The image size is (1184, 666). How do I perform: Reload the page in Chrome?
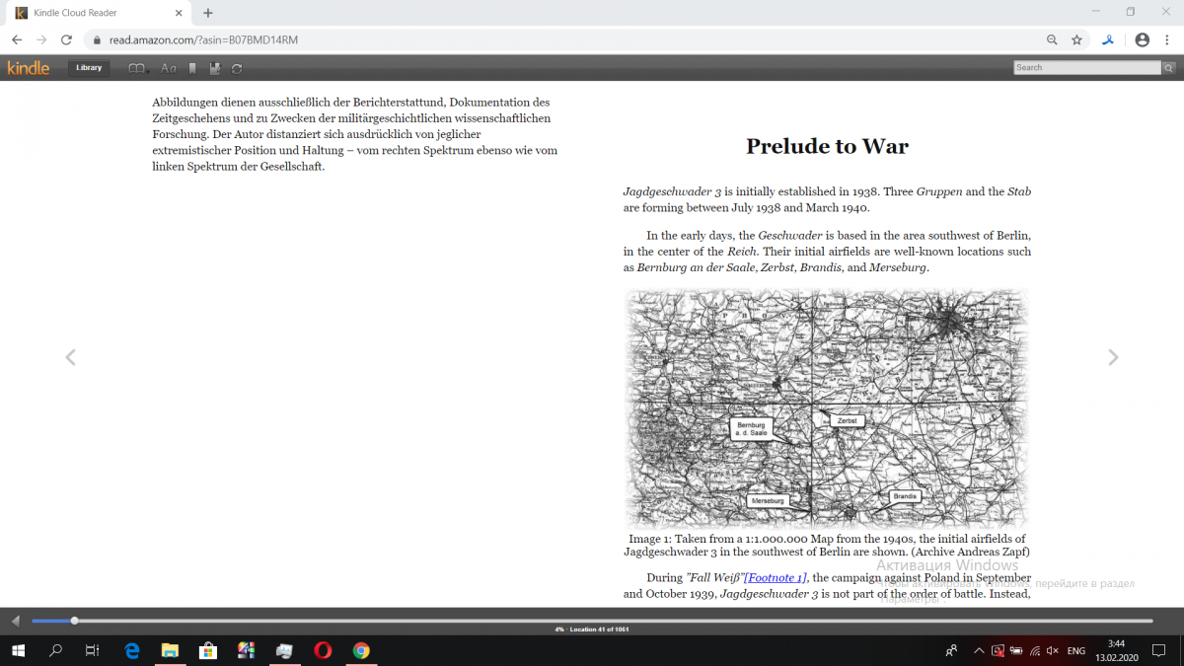point(66,40)
